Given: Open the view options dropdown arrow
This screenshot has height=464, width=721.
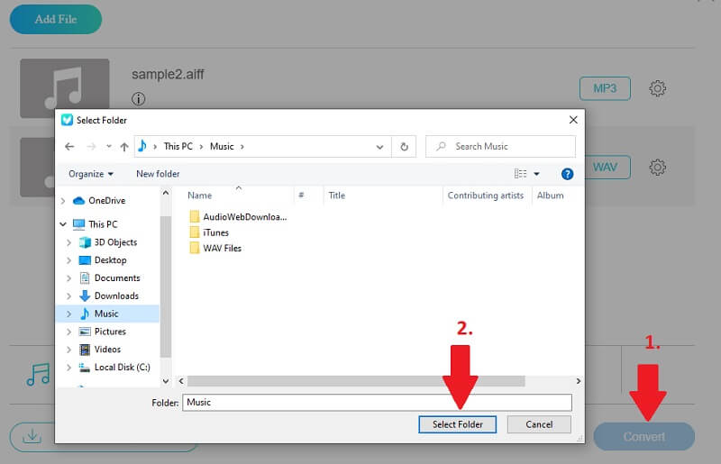Looking at the screenshot, I should (x=536, y=174).
